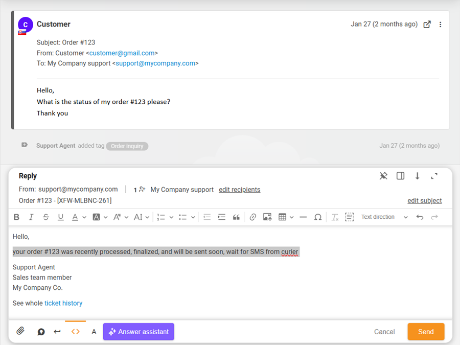Toggle italic text style
This screenshot has width=460, height=345.
point(31,217)
